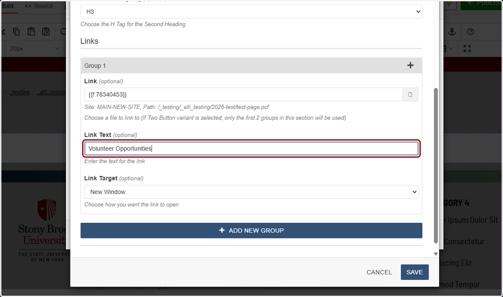Click the scrollbar down arrow in the dialog
The height and width of the screenshot is (297, 503).
(436, 254)
